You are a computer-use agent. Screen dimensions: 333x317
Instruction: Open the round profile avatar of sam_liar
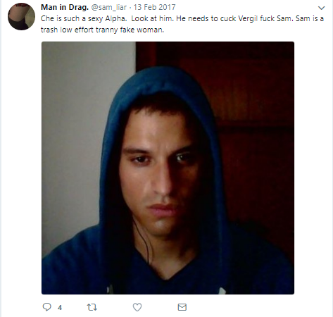point(21,16)
